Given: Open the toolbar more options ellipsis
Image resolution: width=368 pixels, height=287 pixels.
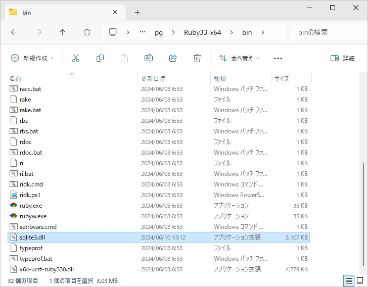Looking at the screenshot, I should point(278,58).
